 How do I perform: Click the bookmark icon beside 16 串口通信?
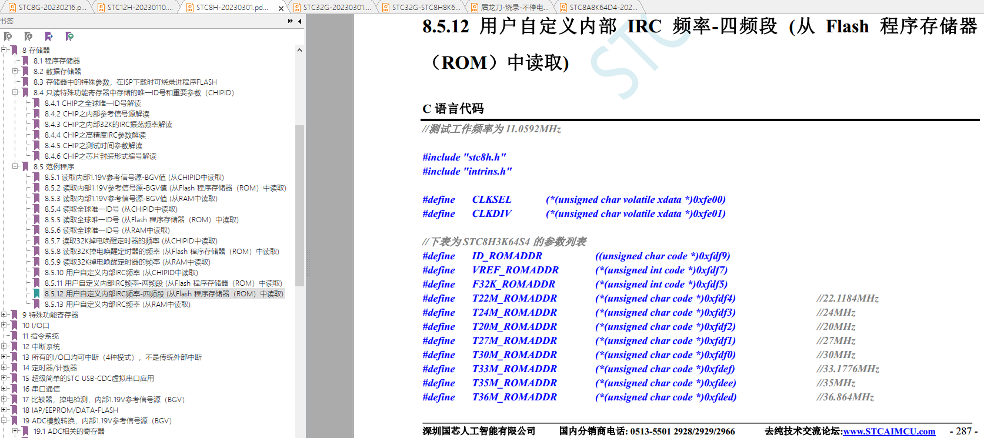pos(14,389)
